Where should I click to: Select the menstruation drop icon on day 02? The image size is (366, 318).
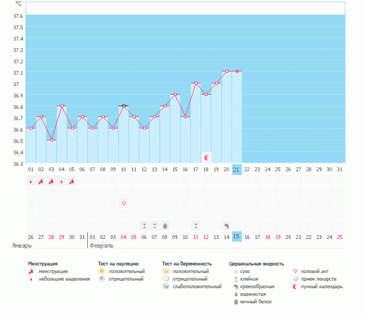[x=41, y=181]
